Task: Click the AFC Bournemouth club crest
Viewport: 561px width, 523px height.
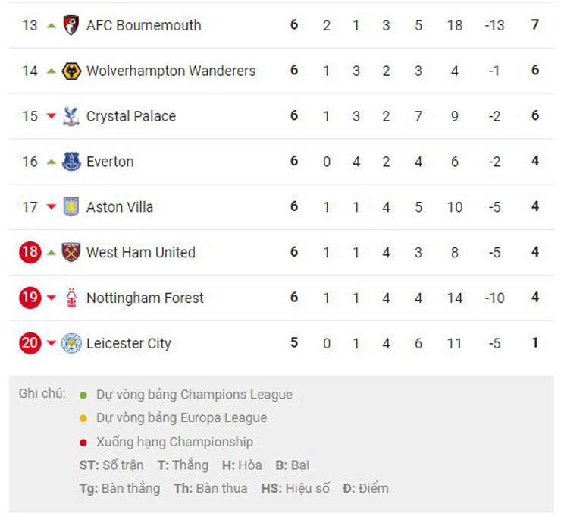Action: tap(71, 25)
